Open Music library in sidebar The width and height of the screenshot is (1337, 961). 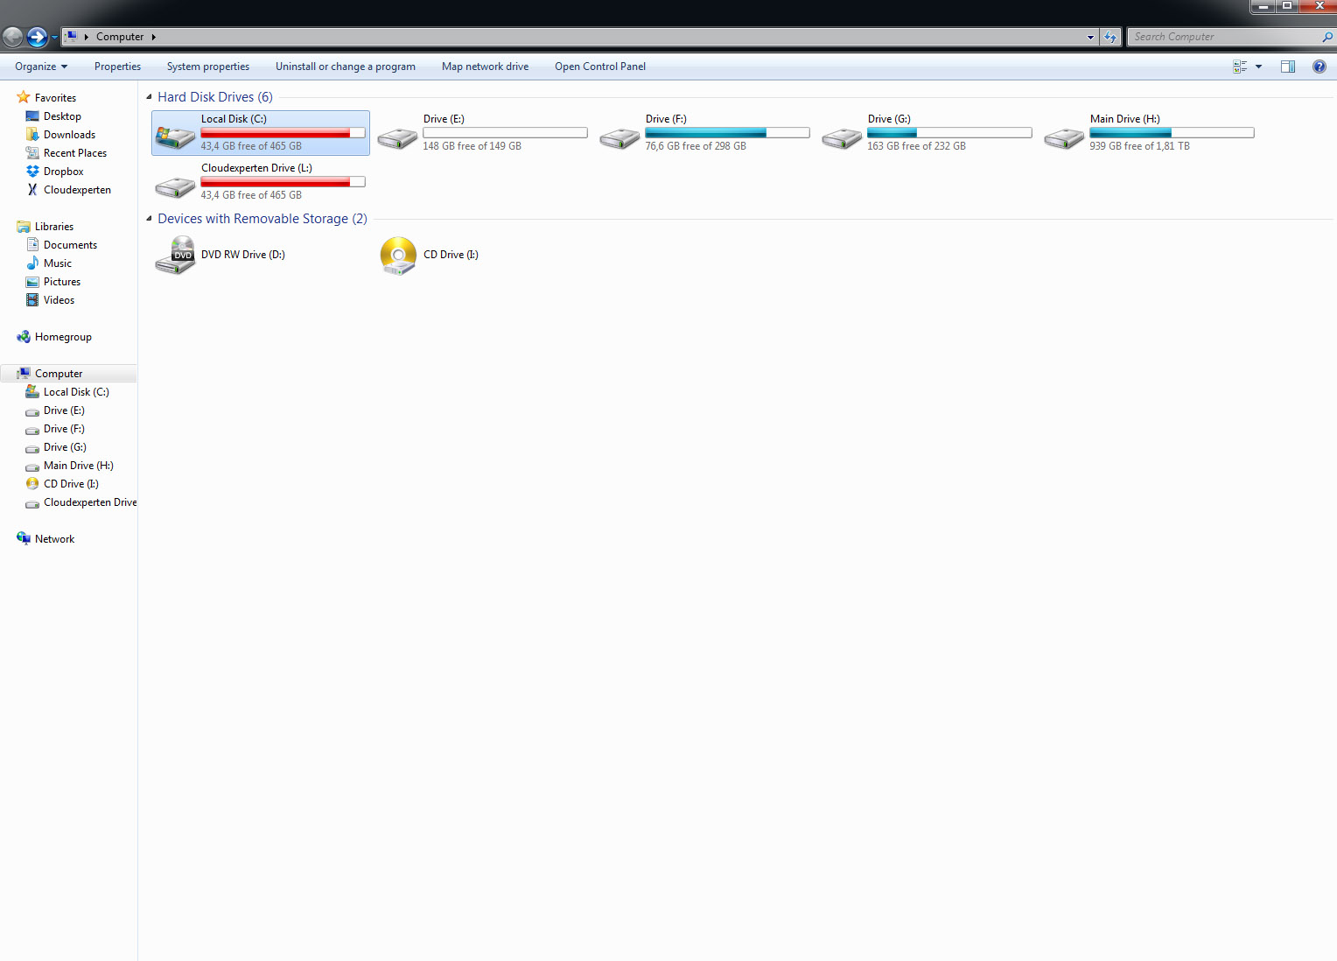tap(58, 263)
